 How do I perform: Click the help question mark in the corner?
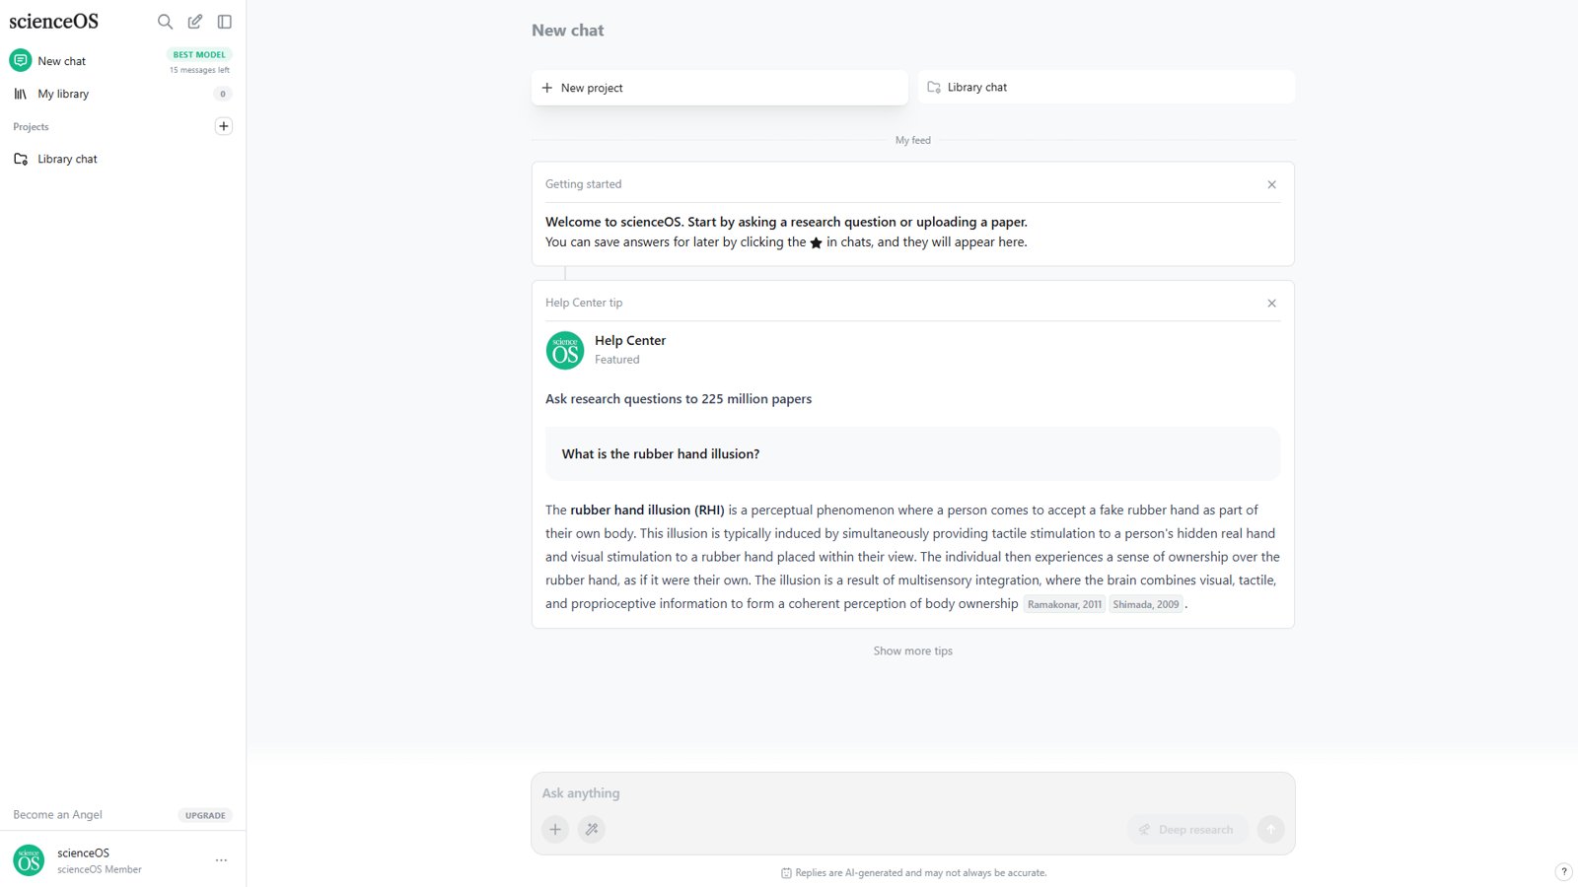[x=1563, y=871]
